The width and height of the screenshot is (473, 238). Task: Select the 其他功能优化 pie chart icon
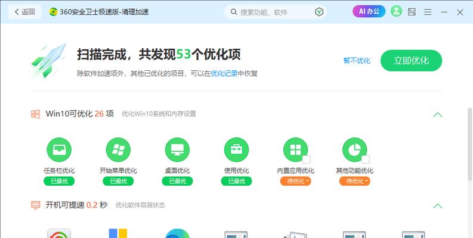point(355,150)
